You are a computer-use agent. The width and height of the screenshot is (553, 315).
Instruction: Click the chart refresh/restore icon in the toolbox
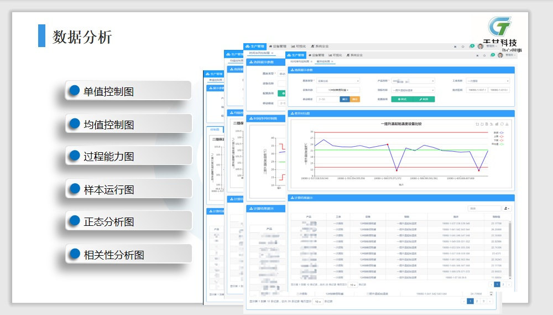(x=502, y=123)
